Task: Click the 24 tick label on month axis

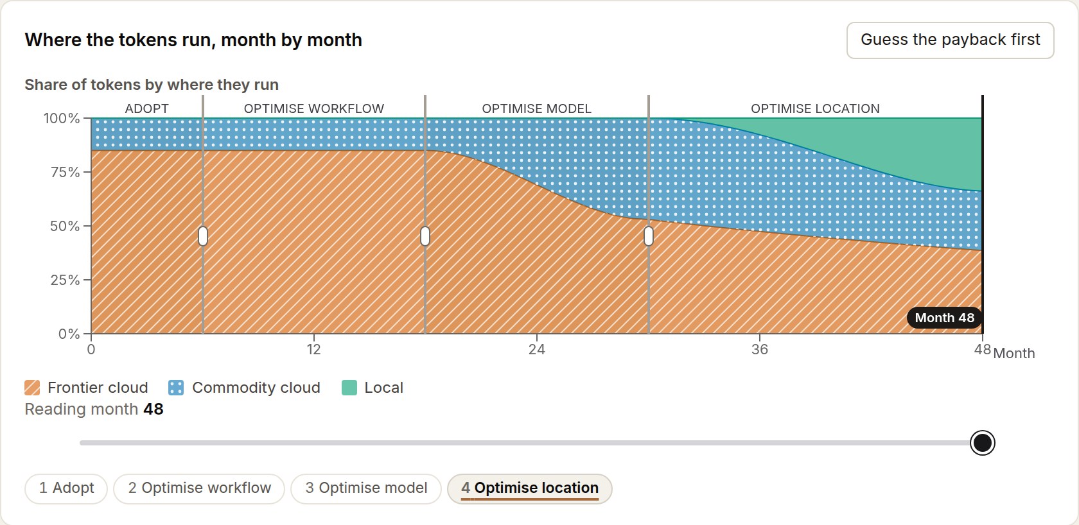Action: coord(537,350)
